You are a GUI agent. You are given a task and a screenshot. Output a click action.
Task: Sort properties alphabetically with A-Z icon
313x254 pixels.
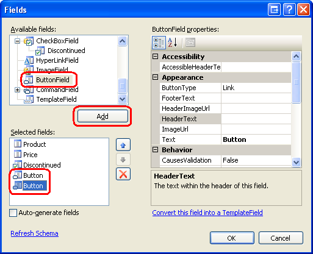pyautogui.click(x=173, y=43)
